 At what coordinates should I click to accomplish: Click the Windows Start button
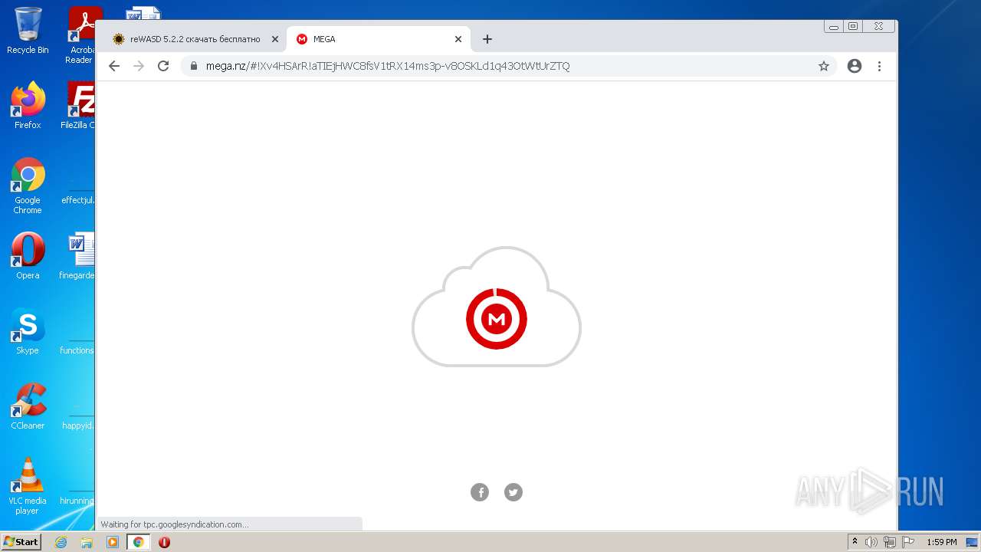[x=21, y=542]
